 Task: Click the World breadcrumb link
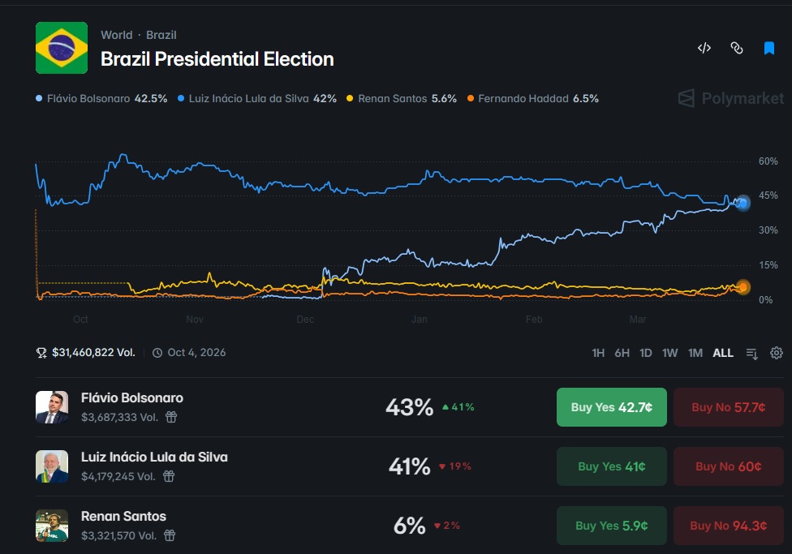tap(116, 35)
